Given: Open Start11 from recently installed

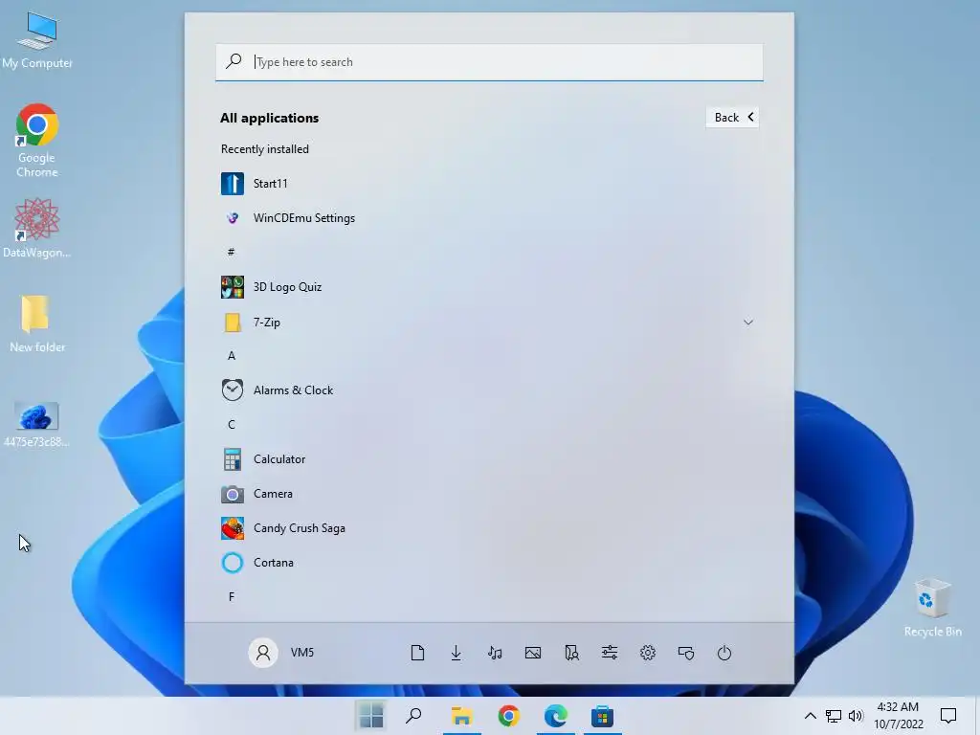Looking at the screenshot, I should coord(489,183).
